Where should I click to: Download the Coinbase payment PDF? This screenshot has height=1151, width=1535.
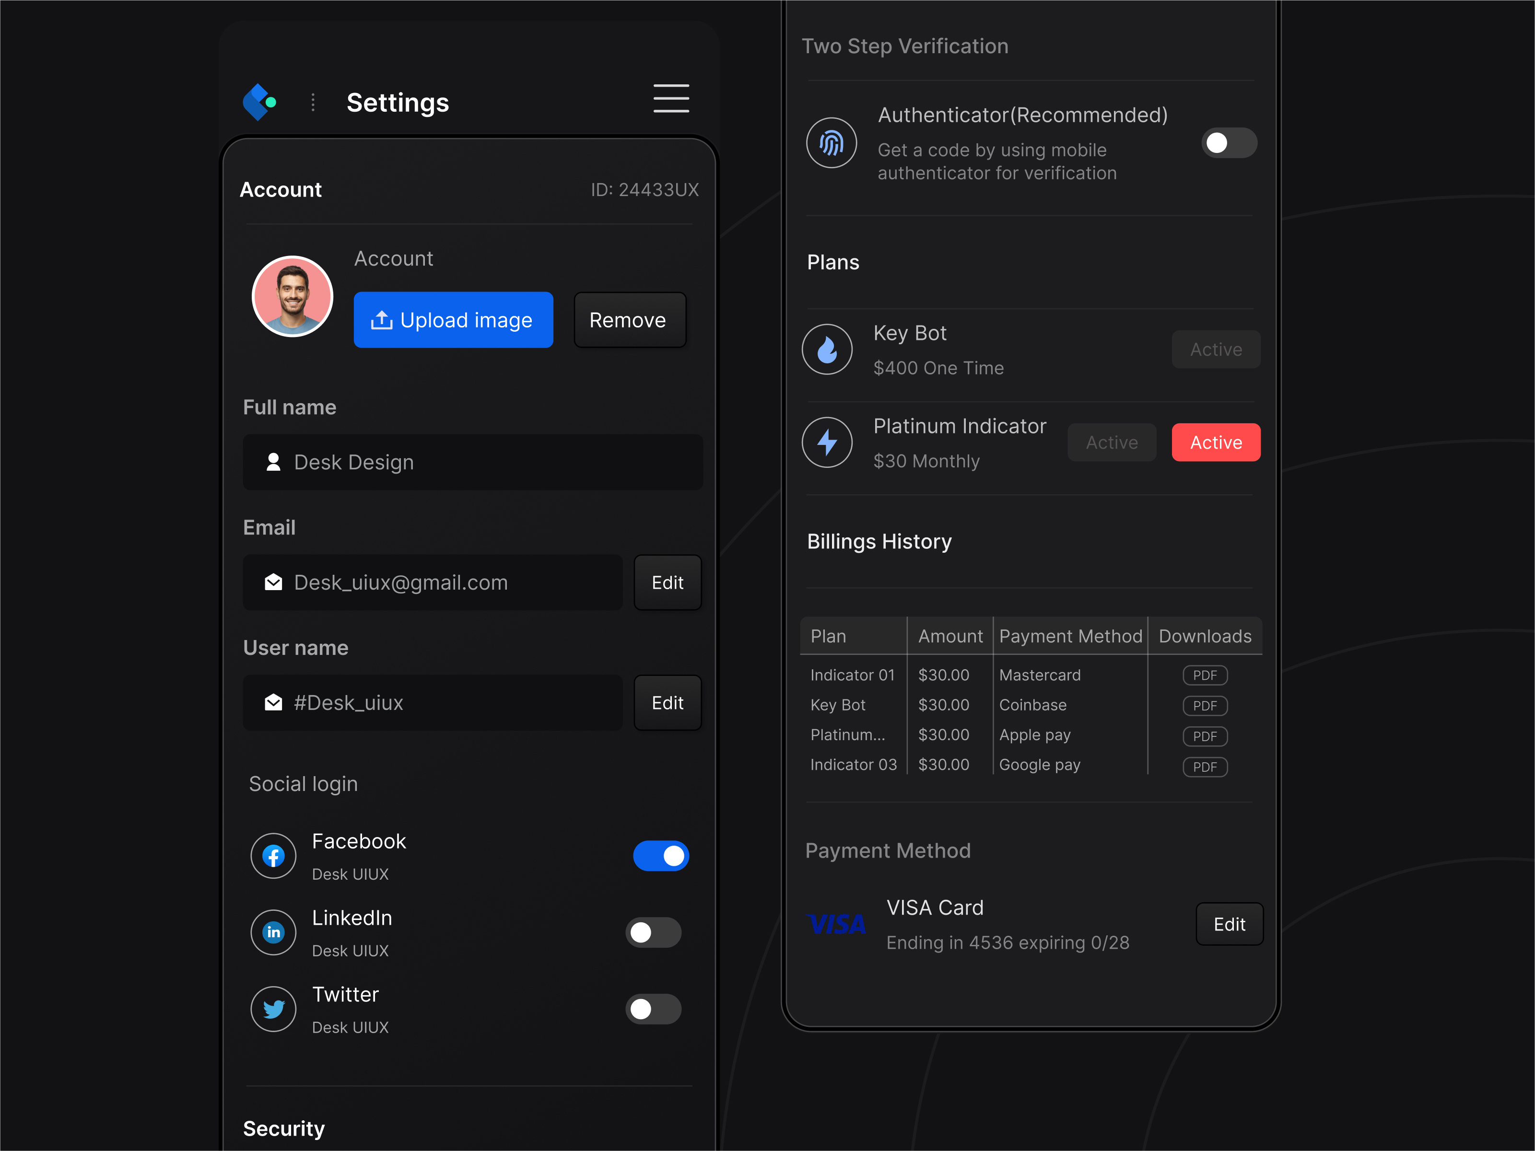tap(1205, 706)
